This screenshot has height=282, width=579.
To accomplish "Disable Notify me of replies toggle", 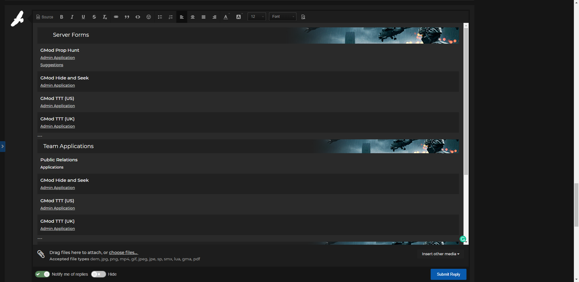I will point(43,274).
